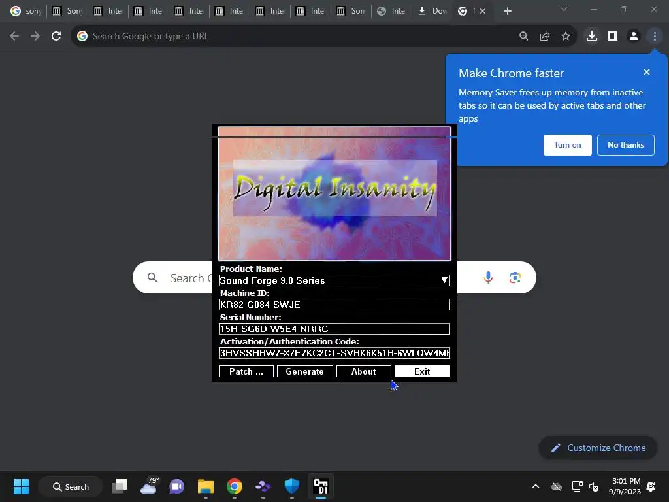This screenshot has width=669, height=502.
Task: Open the Windows Start menu
Action: 21,486
